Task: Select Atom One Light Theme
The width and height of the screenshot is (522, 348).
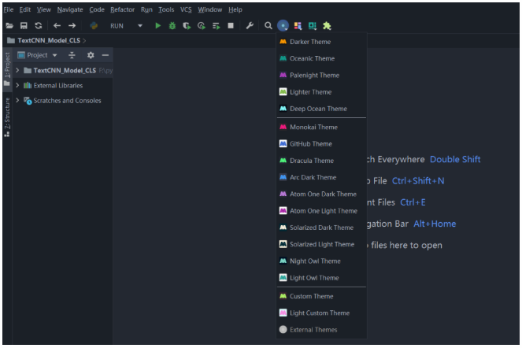Action: 321,211
